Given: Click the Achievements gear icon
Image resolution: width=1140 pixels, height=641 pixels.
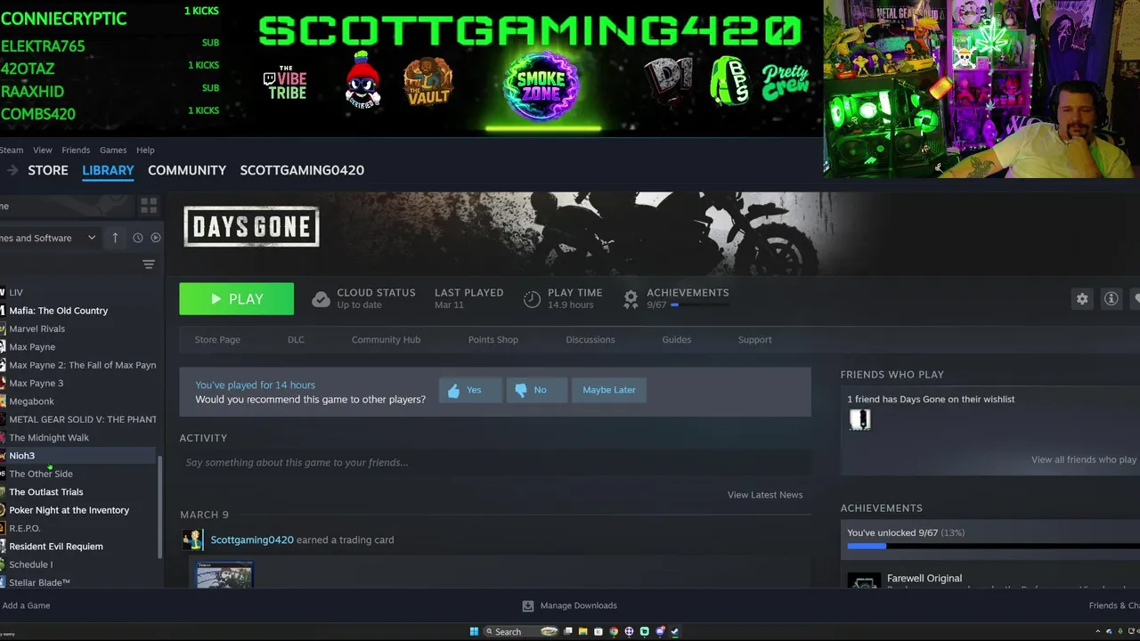Looking at the screenshot, I should click(631, 299).
